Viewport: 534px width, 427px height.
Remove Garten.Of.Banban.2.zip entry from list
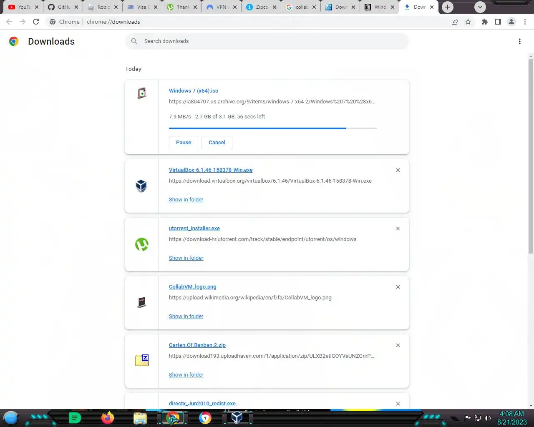(398, 345)
